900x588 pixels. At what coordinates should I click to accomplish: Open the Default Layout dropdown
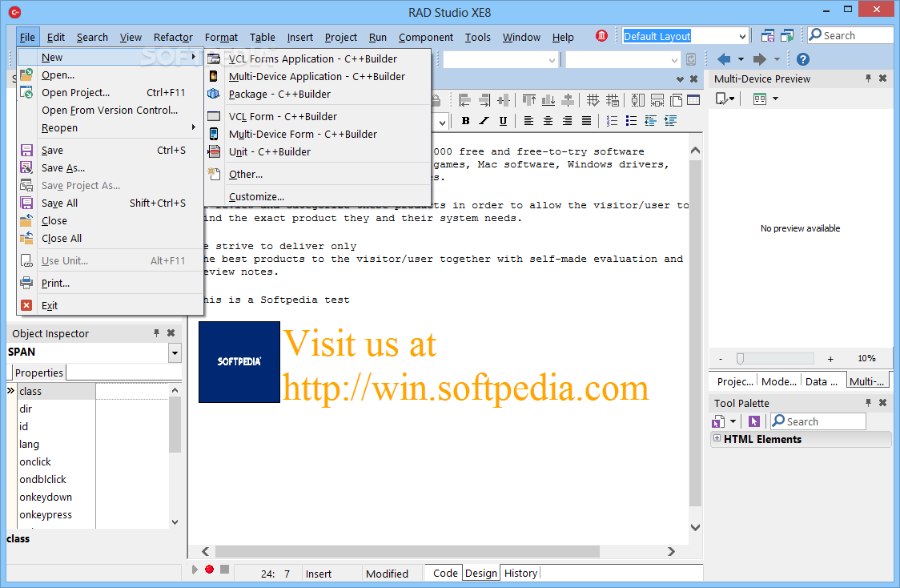[742, 36]
